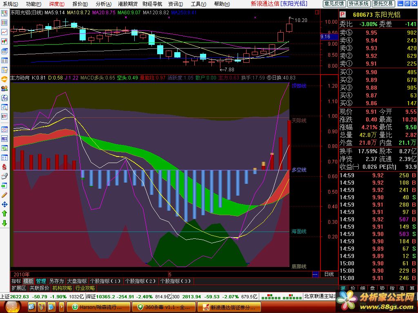This screenshot has height=313, width=418.
Task: Click the red dollar sign sidebar icon
Action: (4, 167)
